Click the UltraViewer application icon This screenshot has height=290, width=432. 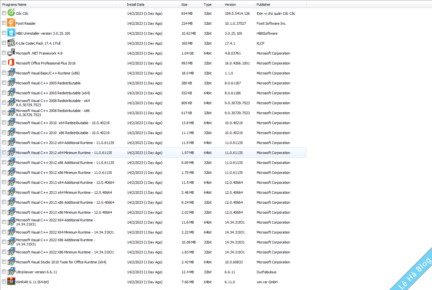[11, 272]
